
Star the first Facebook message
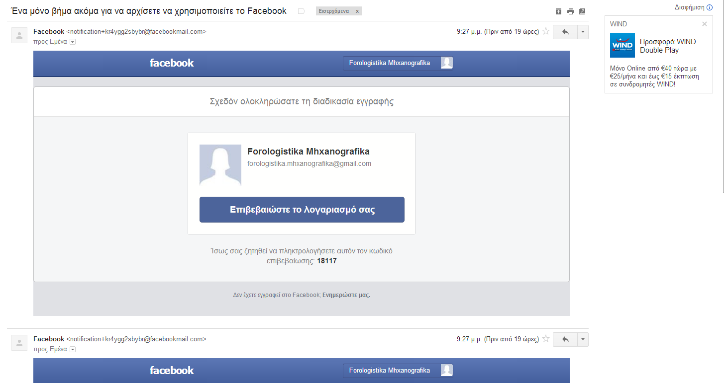[545, 31]
